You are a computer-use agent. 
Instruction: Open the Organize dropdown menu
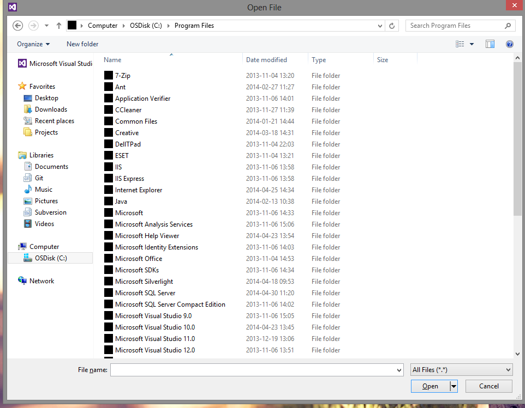32,44
